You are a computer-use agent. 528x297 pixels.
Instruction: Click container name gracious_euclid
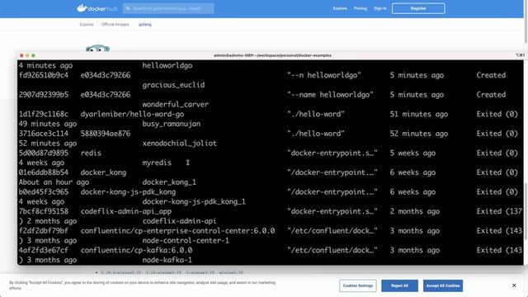click(x=173, y=85)
